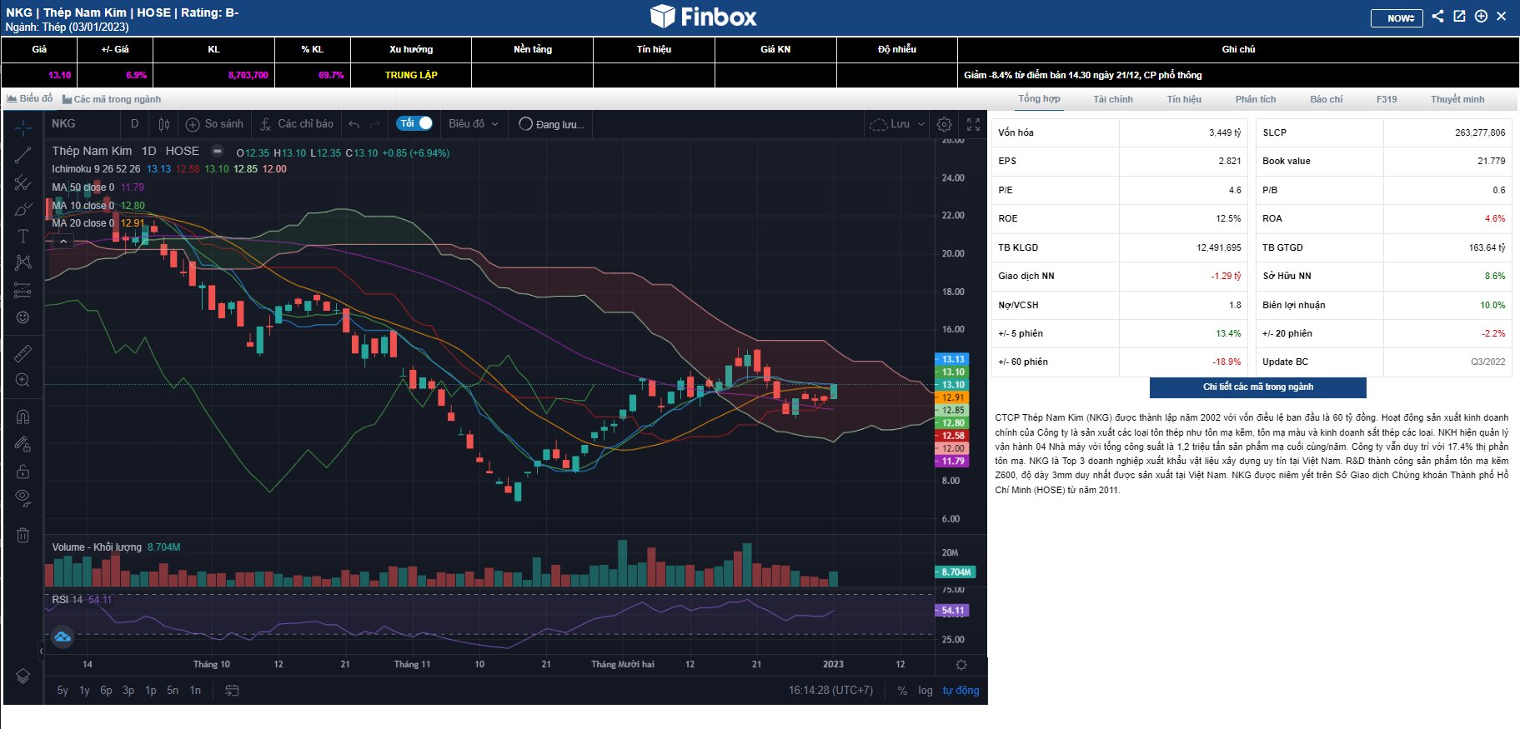Open the Lưu save dropdown
This screenshot has width=1520, height=729.
pos(897,124)
